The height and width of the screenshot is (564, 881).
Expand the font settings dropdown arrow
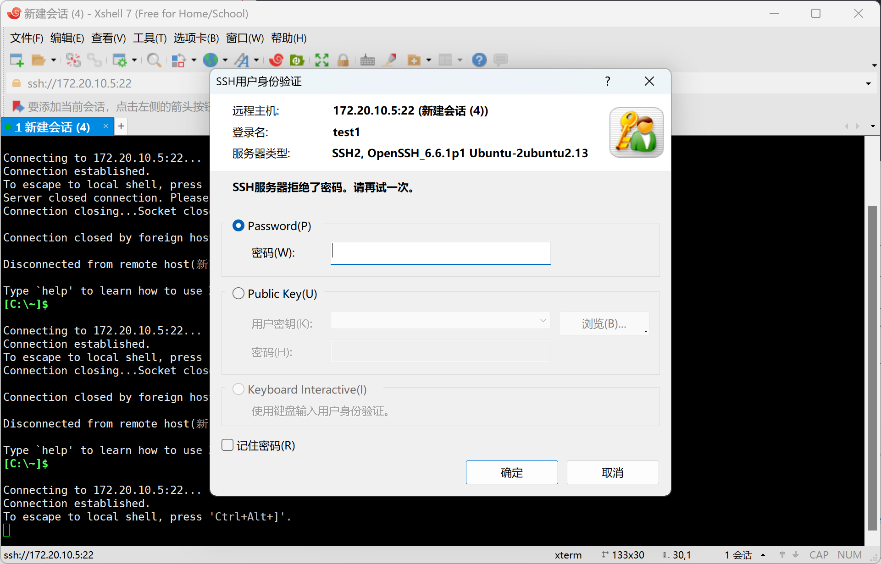pyautogui.click(x=255, y=60)
